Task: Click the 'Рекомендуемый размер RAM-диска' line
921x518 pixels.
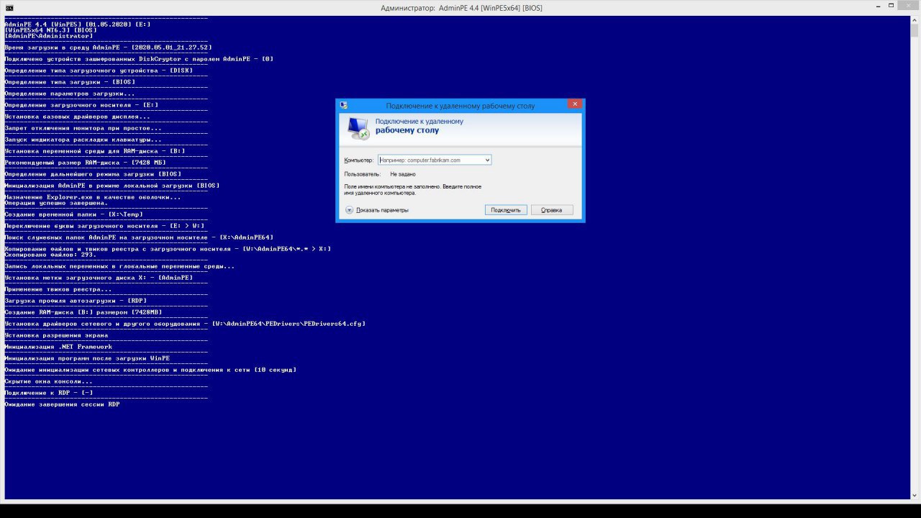Action: pyautogui.click(x=85, y=163)
